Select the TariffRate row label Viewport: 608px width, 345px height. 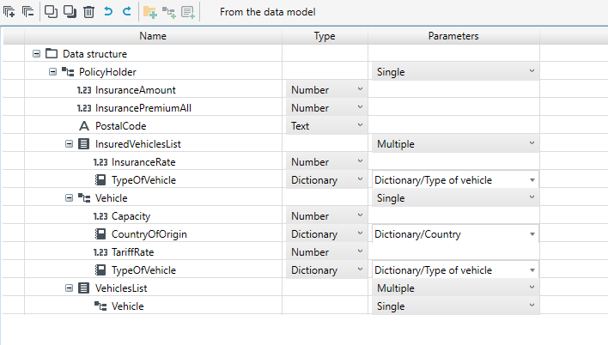click(132, 252)
